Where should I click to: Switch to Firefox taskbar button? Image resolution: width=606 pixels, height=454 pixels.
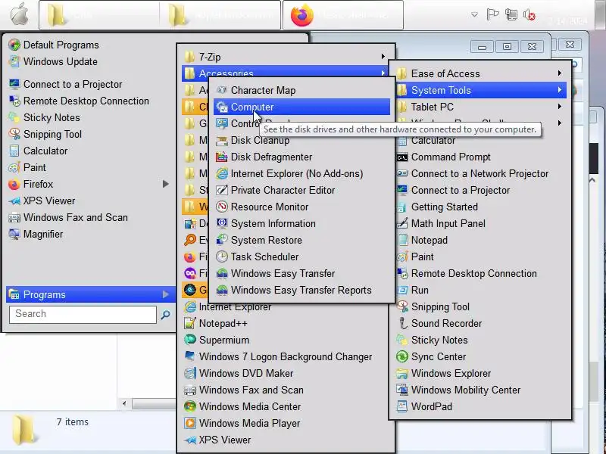tap(343, 15)
